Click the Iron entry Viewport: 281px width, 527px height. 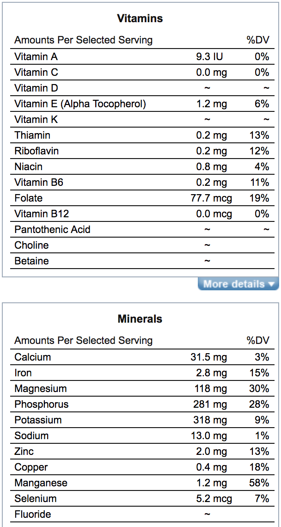pyautogui.click(x=23, y=373)
